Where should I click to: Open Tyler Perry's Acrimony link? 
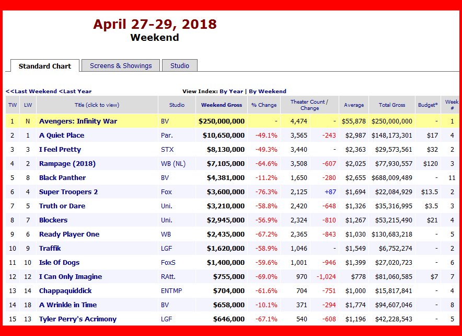(78, 319)
